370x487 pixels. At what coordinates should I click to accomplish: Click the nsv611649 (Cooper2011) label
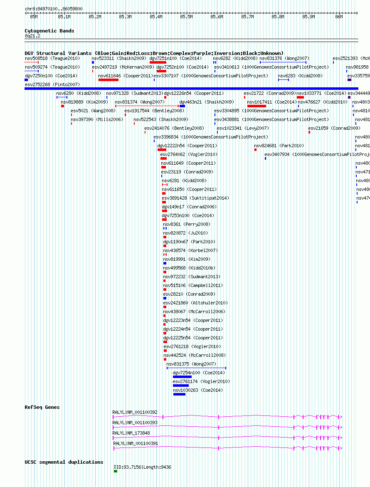click(188, 163)
